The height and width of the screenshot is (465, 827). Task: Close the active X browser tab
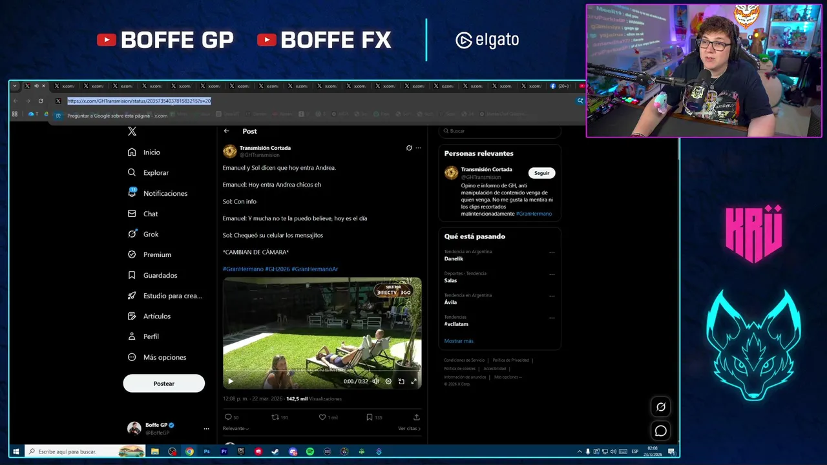tap(44, 86)
